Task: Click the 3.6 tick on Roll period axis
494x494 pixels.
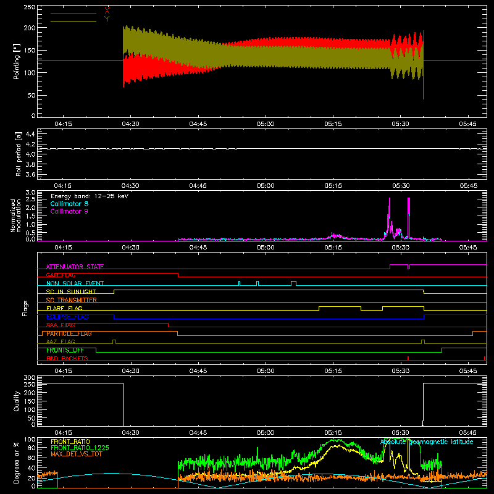Action: pyautogui.click(x=30, y=174)
